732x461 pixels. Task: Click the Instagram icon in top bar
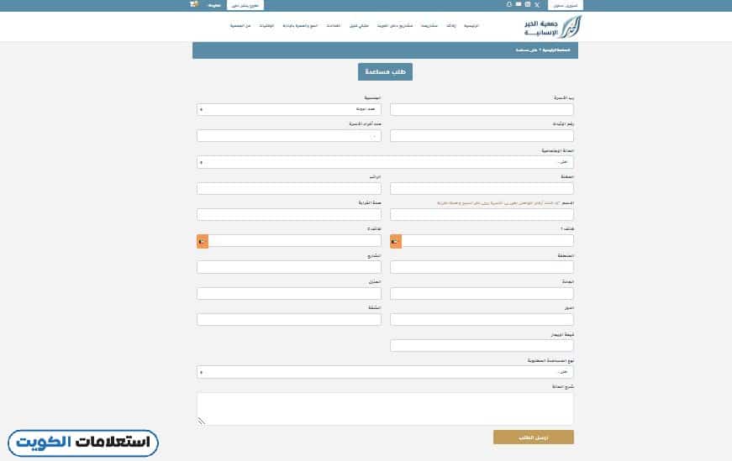(527, 5)
